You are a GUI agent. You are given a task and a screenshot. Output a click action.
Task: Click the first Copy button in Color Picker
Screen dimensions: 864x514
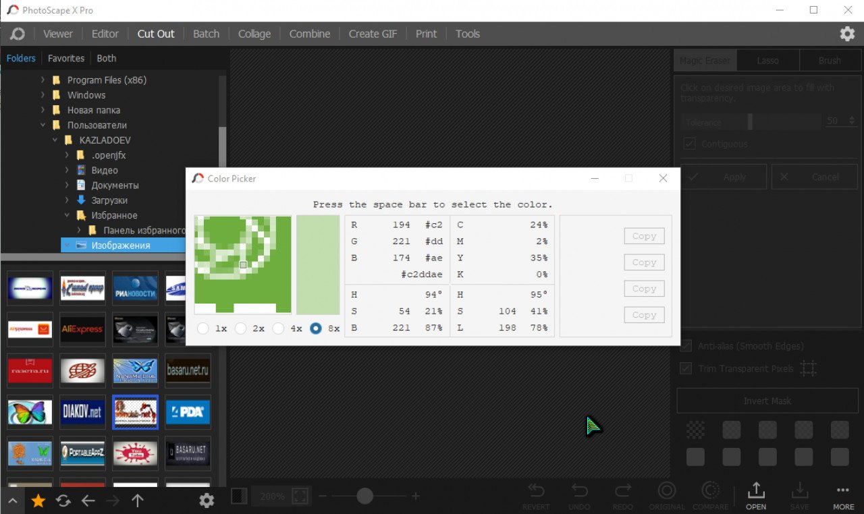(x=644, y=236)
